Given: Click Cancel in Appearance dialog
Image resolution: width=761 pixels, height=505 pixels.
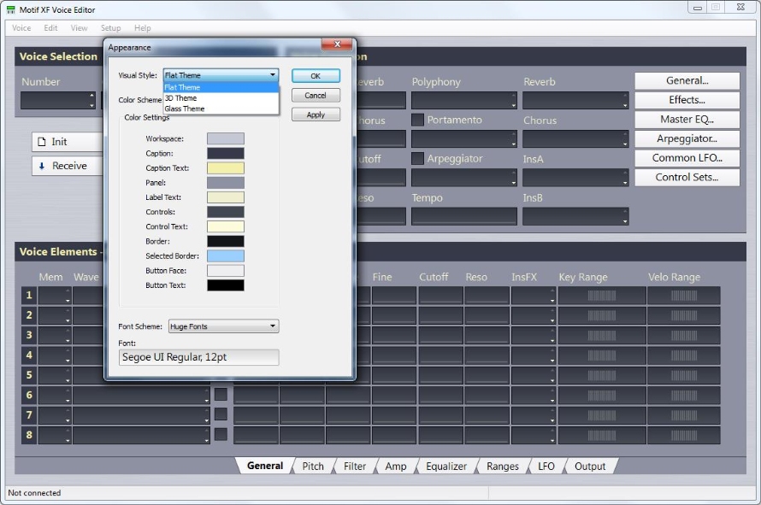Looking at the screenshot, I should point(316,96).
